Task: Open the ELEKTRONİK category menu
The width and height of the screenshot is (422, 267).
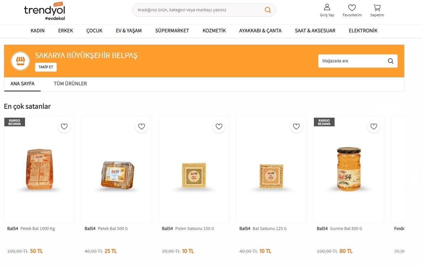Action: [x=363, y=31]
